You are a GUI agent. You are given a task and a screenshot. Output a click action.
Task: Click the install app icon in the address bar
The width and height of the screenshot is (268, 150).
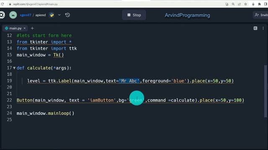pyautogui.click(x=227, y=4)
